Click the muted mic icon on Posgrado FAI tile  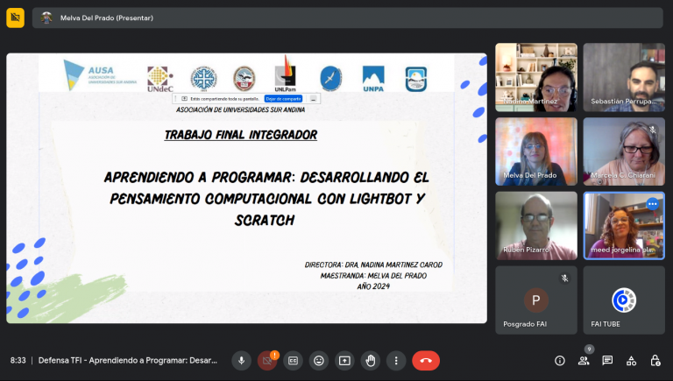click(x=565, y=279)
